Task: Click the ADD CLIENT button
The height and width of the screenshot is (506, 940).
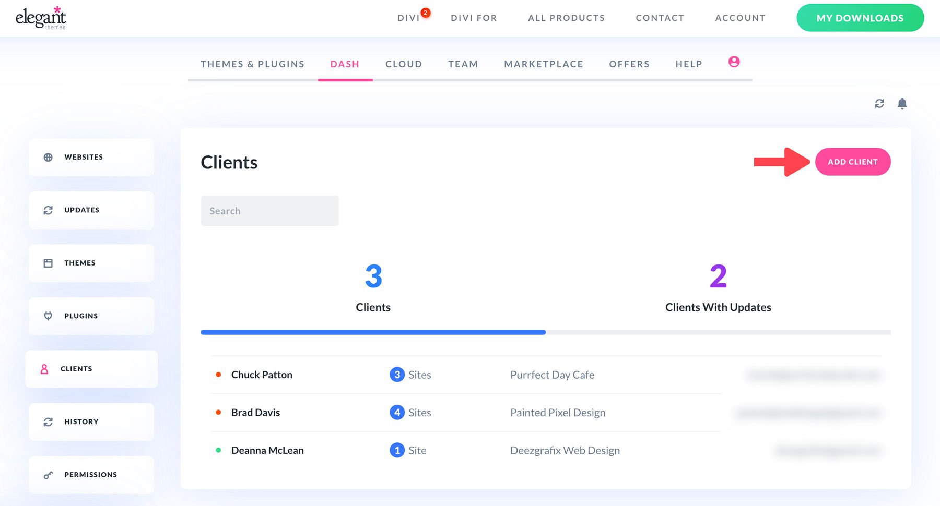Action: [853, 162]
